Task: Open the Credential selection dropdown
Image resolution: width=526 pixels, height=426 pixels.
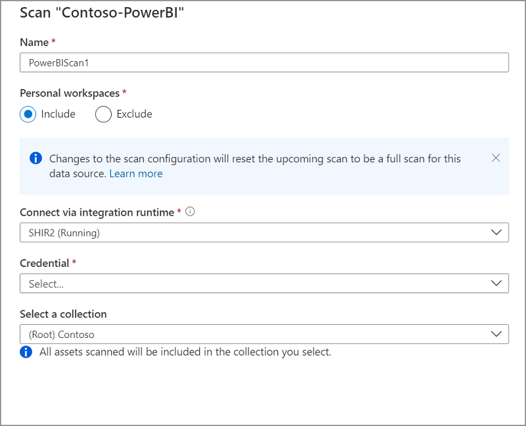Action: tap(264, 283)
